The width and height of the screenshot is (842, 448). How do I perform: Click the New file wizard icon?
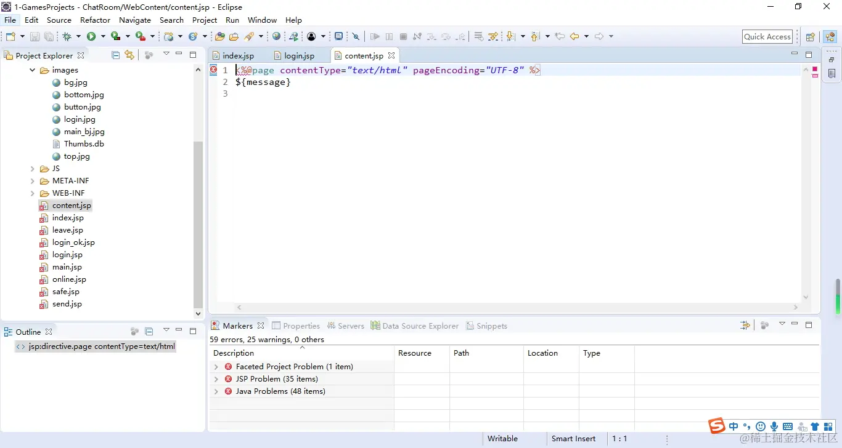10,36
